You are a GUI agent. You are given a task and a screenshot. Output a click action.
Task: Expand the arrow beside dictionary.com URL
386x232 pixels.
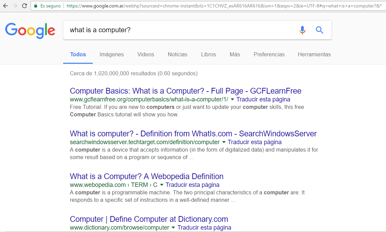(173, 228)
